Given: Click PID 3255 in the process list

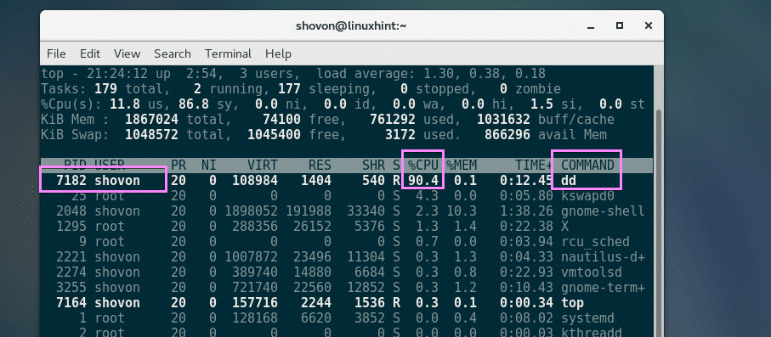Looking at the screenshot, I should tap(71, 288).
